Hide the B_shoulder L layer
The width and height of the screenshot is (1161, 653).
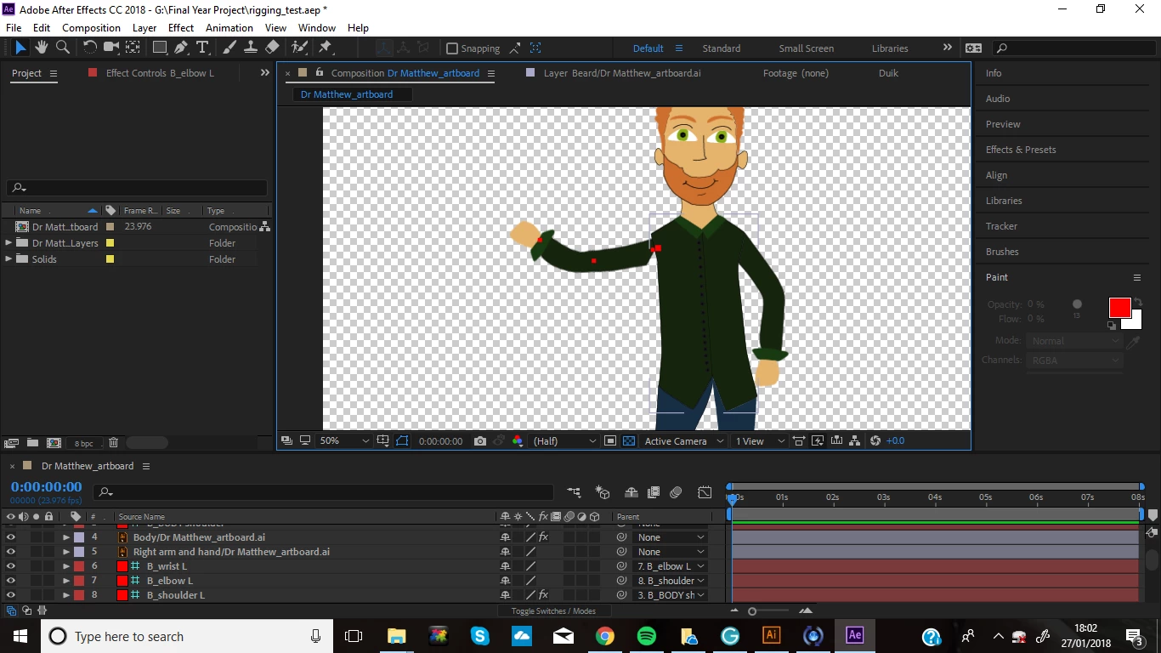point(11,595)
